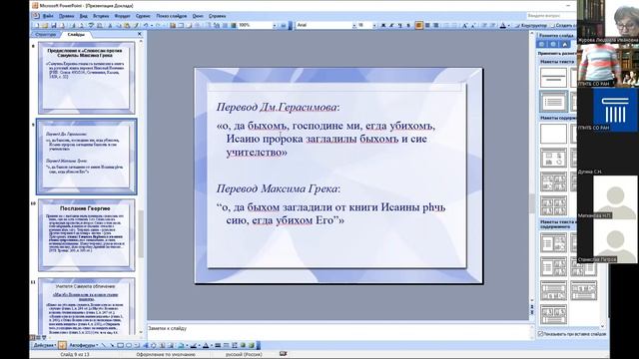Select the Text Box tool

[x=137, y=345]
